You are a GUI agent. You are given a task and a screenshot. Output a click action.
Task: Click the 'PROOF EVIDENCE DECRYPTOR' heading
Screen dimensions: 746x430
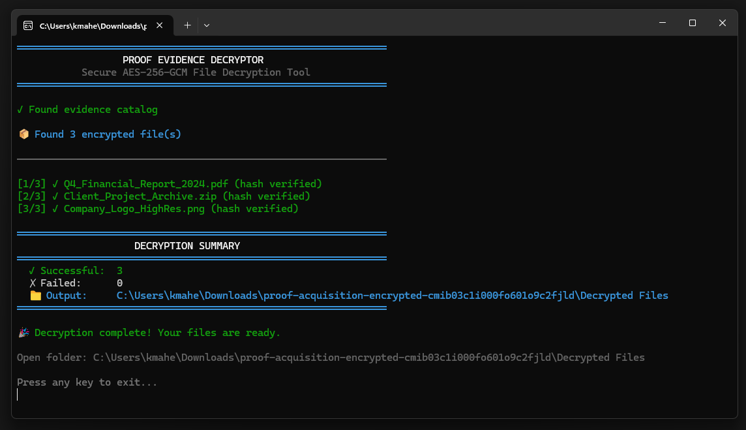click(x=192, y=60)
